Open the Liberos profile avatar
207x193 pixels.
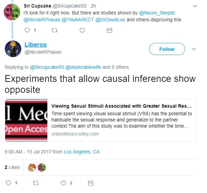(x=13, y=49)
